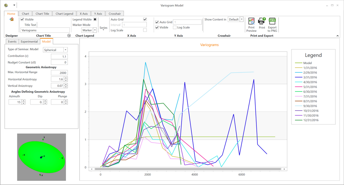Open Marker Mode dropdown
This screenshot has height=185, width=344.
[95, 30]
